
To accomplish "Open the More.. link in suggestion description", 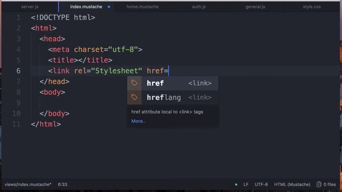I will (x=138, y=121).
